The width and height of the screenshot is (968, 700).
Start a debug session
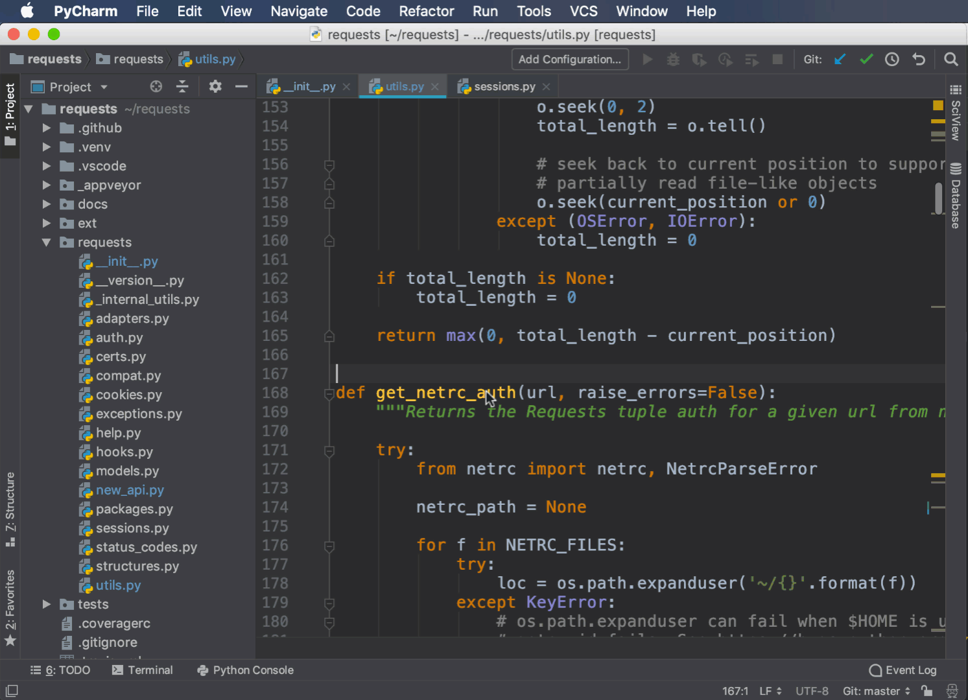[x=673, y=59]
